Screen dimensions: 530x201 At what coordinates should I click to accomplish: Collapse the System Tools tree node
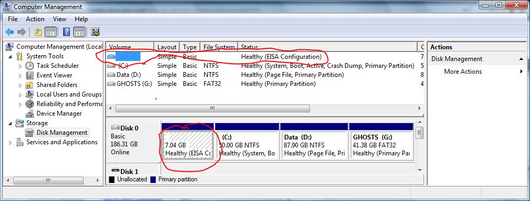[10, 57]
